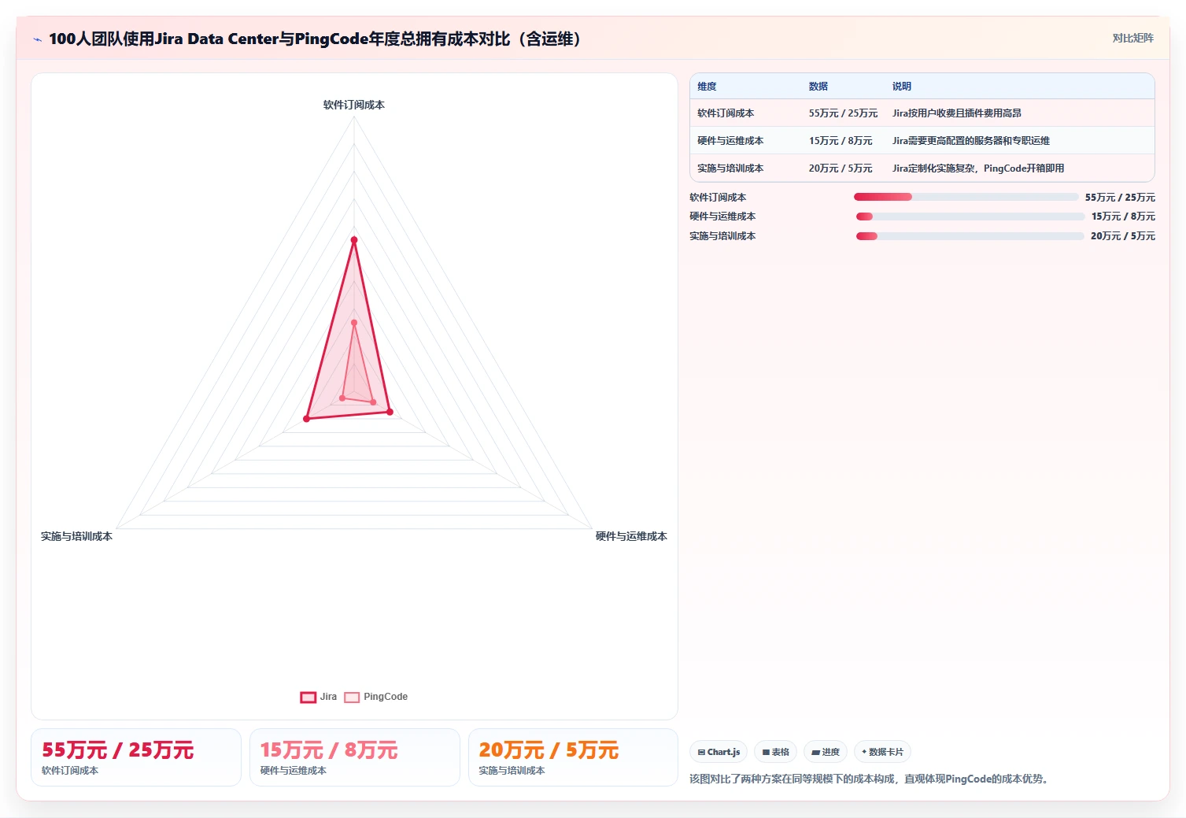Click the 数据卡片 tag chip
1186x818 pixels.
coord(882,752)
